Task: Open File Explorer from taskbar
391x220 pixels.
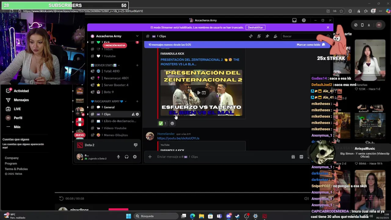Action: (x=201, y=216)
